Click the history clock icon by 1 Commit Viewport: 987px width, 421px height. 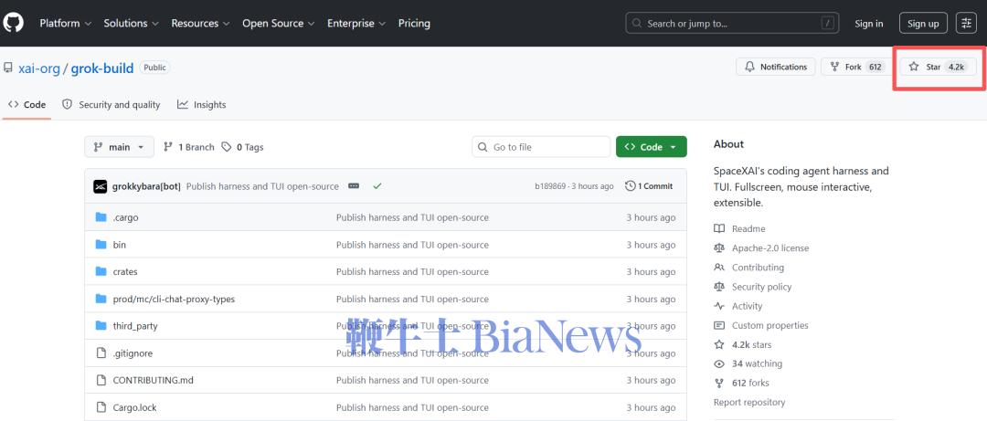coord(630,186)
